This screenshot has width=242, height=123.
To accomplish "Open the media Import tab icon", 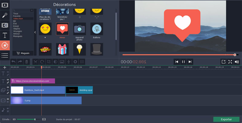I will pos(5,5).
